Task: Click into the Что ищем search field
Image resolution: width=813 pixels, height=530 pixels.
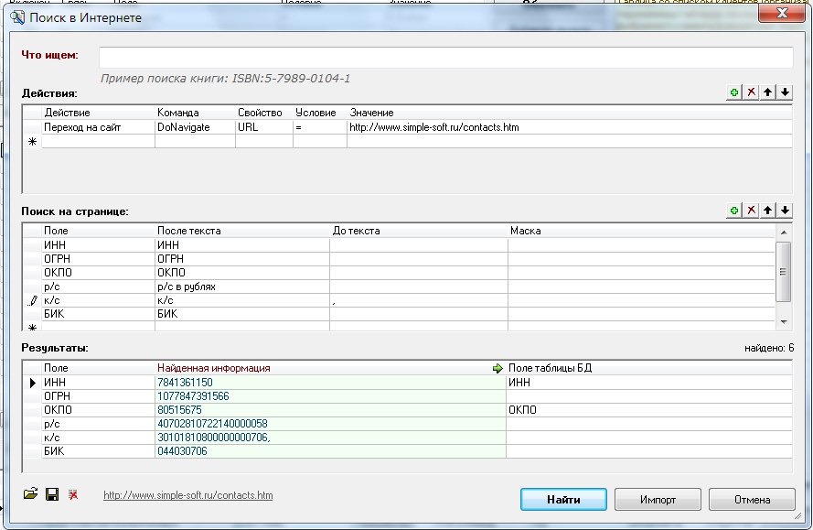Action: click(x=445, y=57)
